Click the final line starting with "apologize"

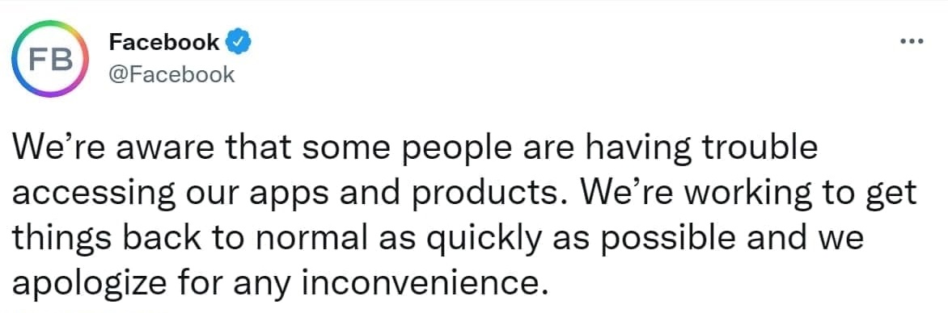point(275,282)
